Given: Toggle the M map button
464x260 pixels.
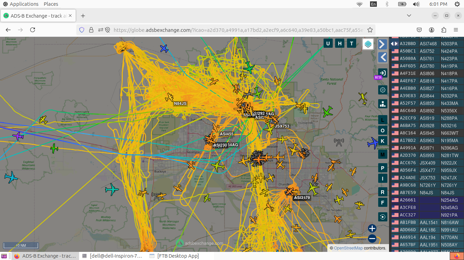Looking at the screenshot, I should click(383, 154).
